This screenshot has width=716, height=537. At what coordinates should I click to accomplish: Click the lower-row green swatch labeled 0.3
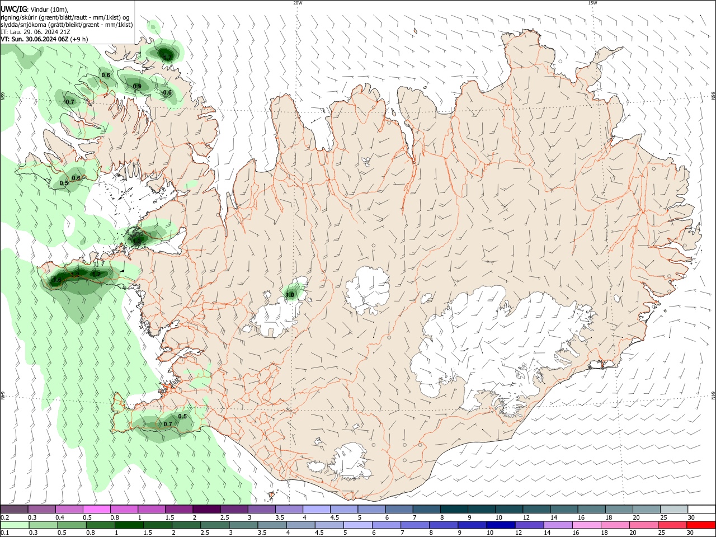(x=43, y=525)
